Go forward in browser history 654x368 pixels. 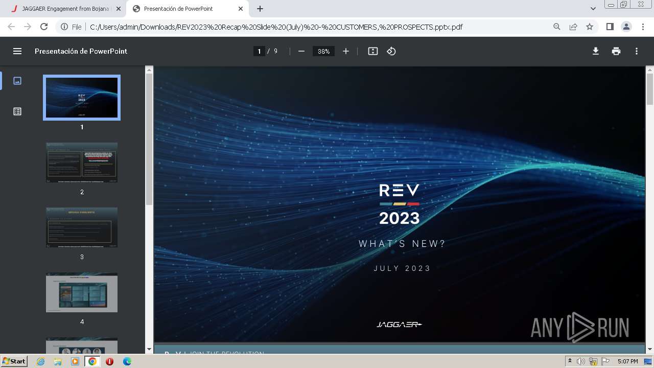click(28, 27)
